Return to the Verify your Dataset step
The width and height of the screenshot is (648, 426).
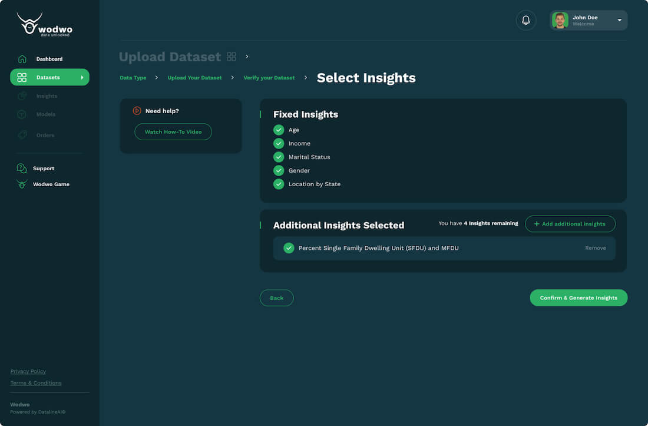[x=269, y=77]
